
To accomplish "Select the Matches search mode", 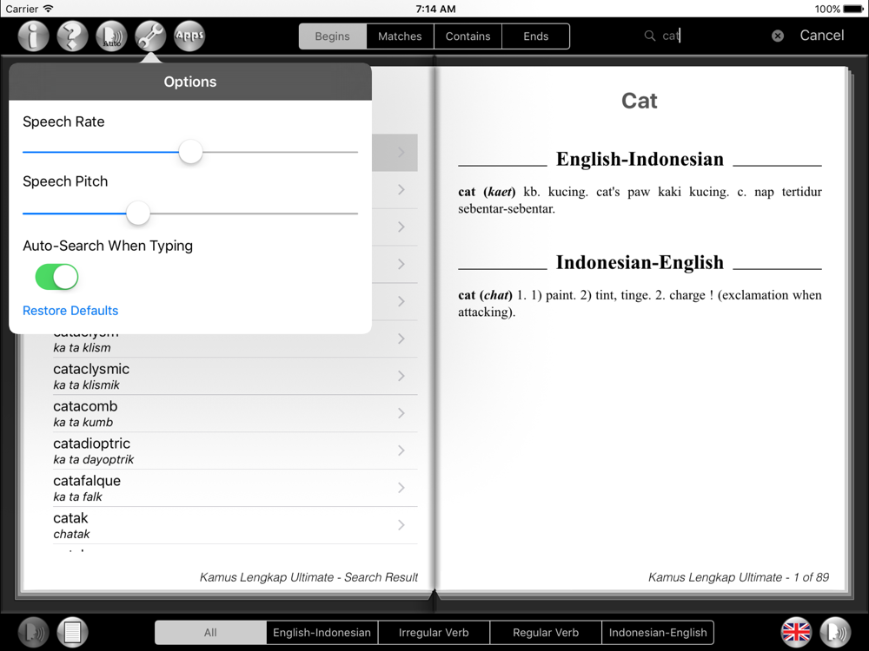I will pos(400,36).
